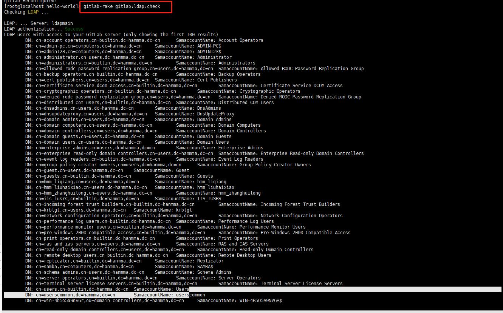
Task: Click 'SamaccountName: krbtgt' entry
Action: click(x=163, y=210)
